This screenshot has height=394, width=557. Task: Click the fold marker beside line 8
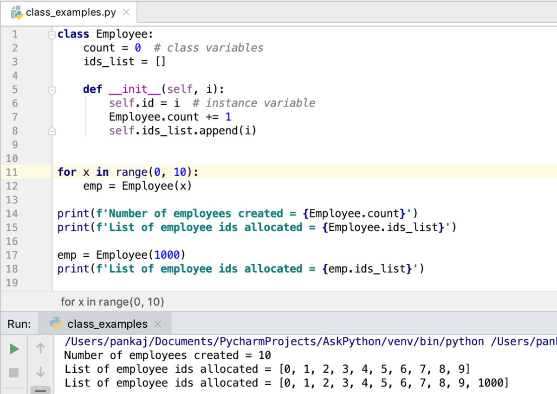pos(52,130)
